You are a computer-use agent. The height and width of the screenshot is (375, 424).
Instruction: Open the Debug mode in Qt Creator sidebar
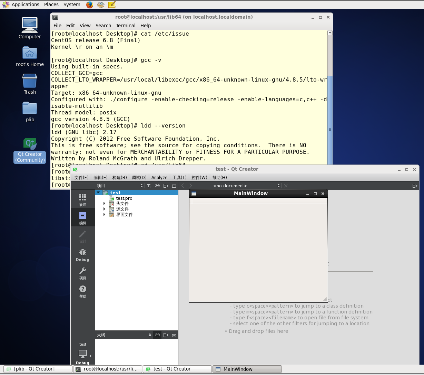83,255
